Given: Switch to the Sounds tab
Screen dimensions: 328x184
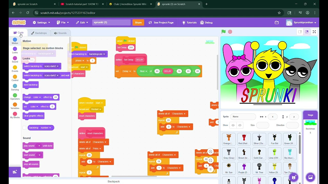Looking at the screenshot, I should (60, 33).
